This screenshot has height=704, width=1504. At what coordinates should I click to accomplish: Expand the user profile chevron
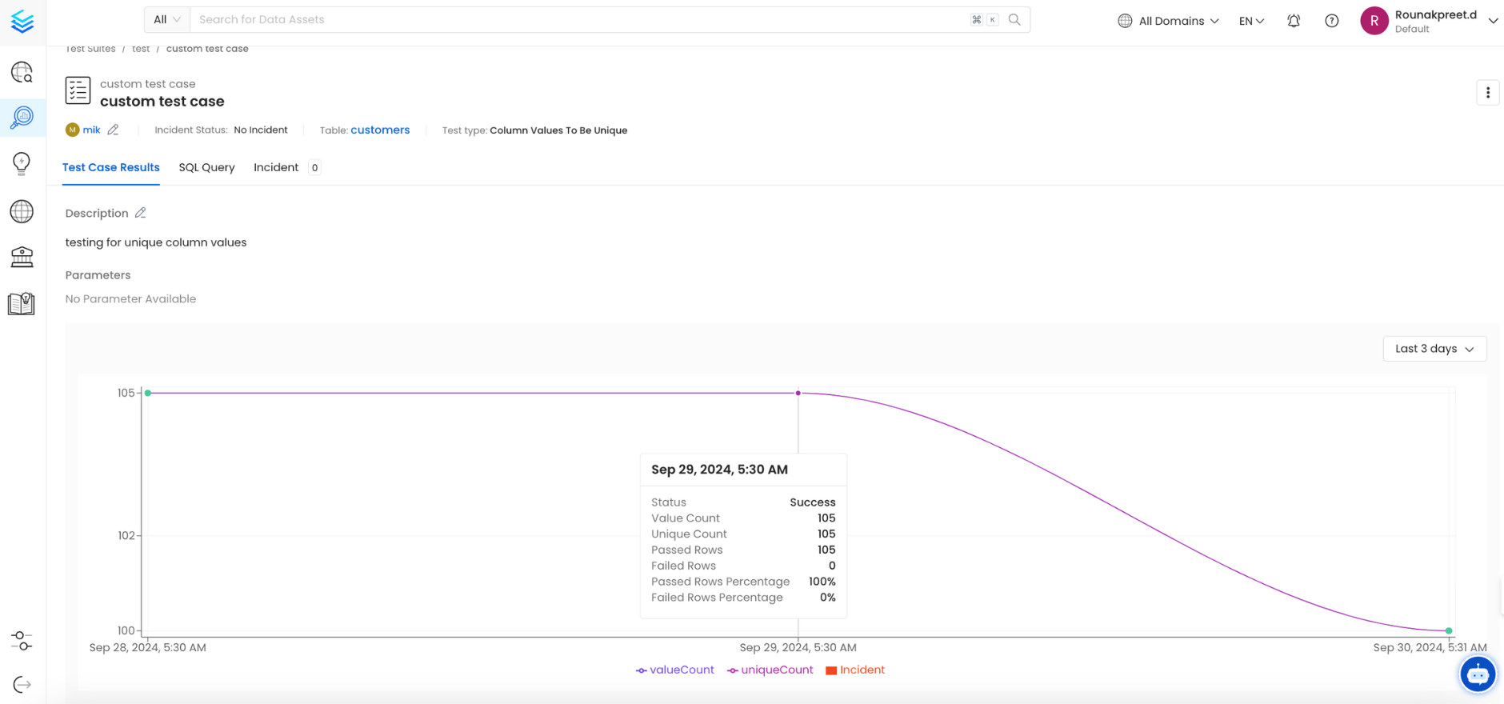1493,21
